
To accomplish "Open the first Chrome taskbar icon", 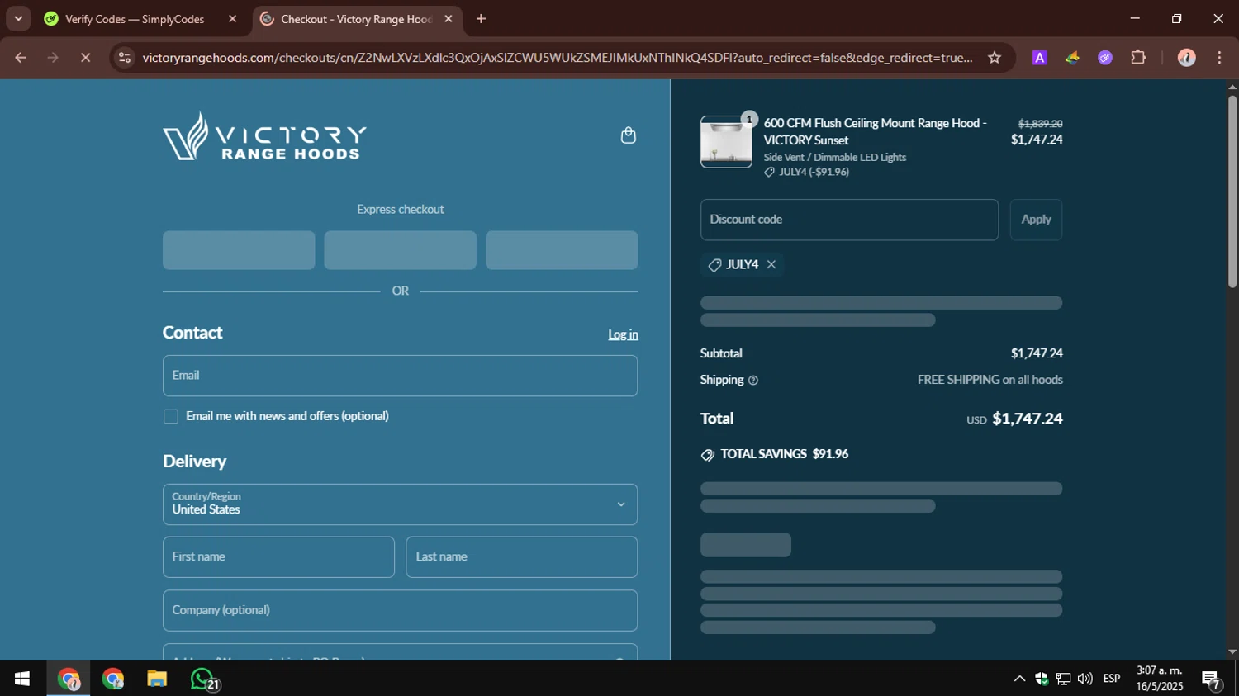I will (69, 679).
